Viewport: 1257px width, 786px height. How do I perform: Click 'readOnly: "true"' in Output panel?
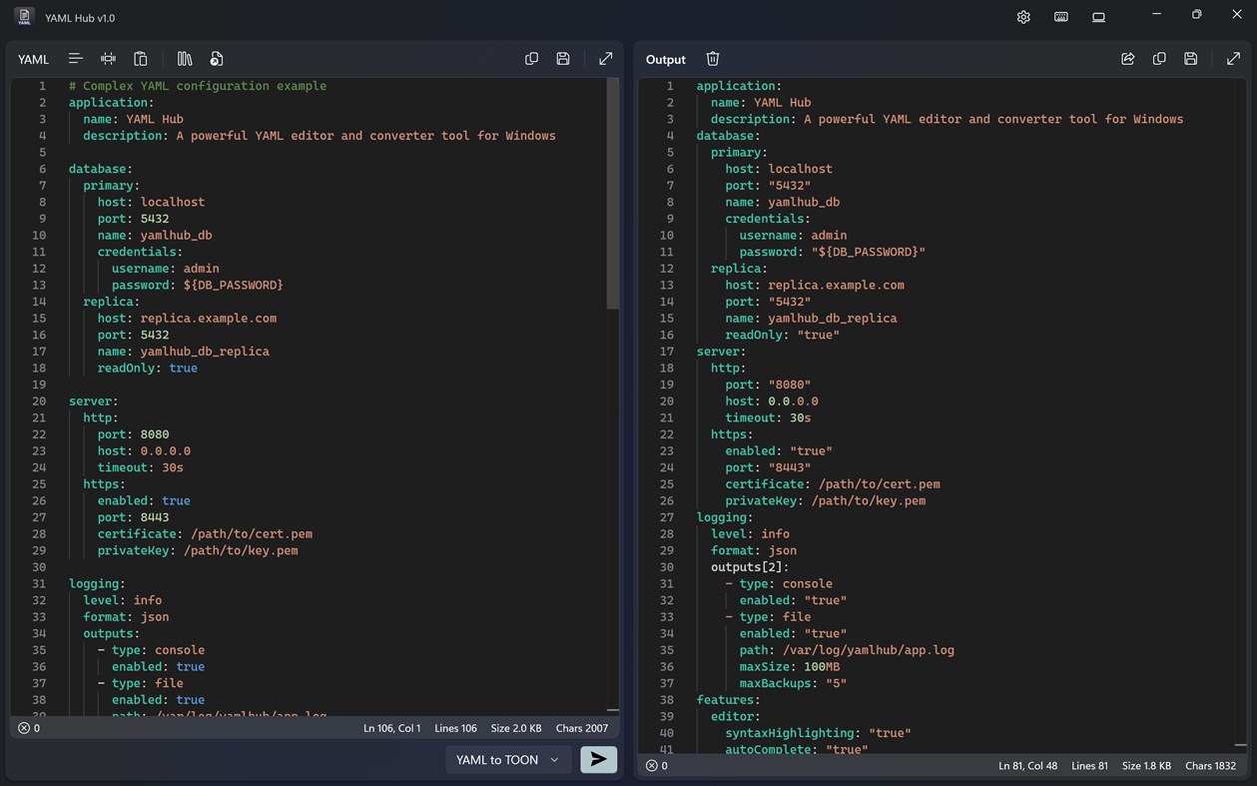pos(782,335)
